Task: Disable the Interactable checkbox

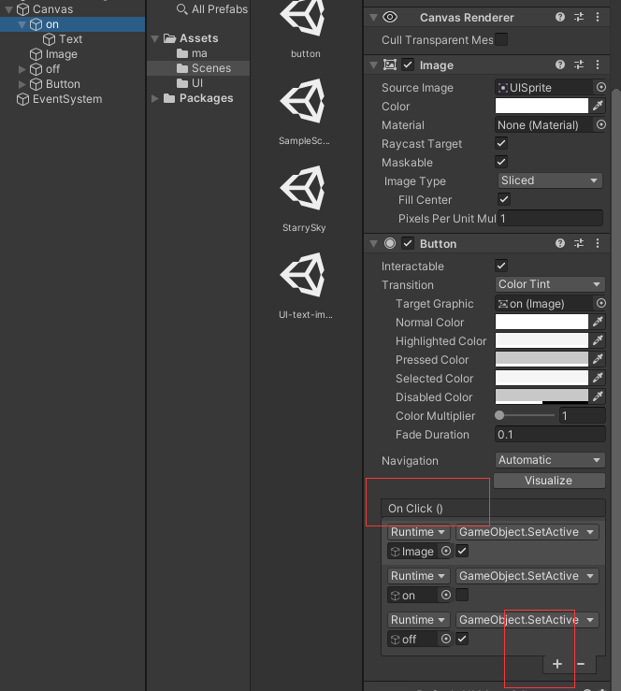Action: [501, 266]
